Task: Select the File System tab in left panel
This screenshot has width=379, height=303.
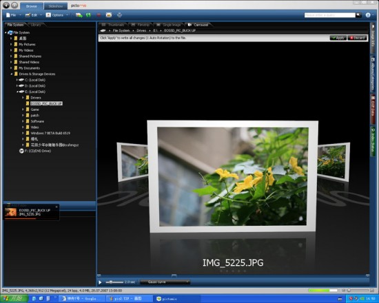Action: point(15,25)
